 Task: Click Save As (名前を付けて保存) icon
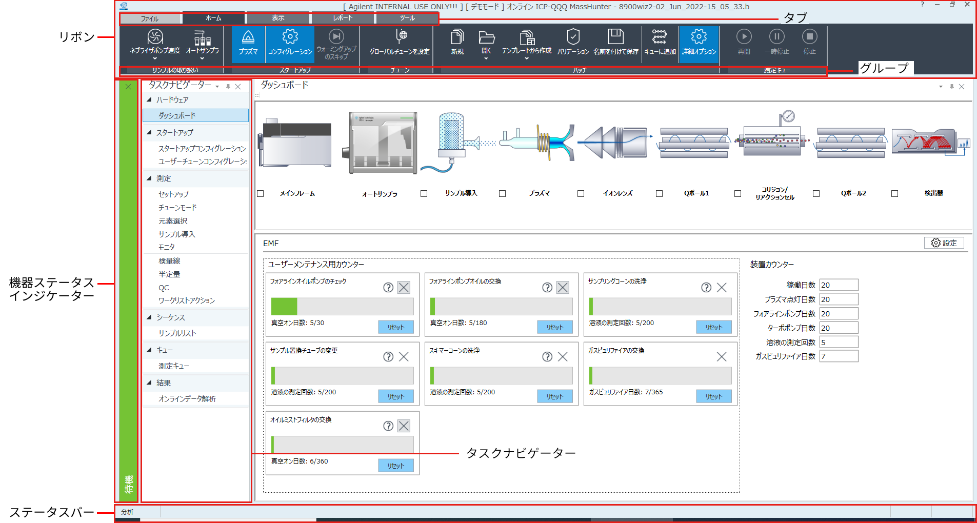[615, 36]
